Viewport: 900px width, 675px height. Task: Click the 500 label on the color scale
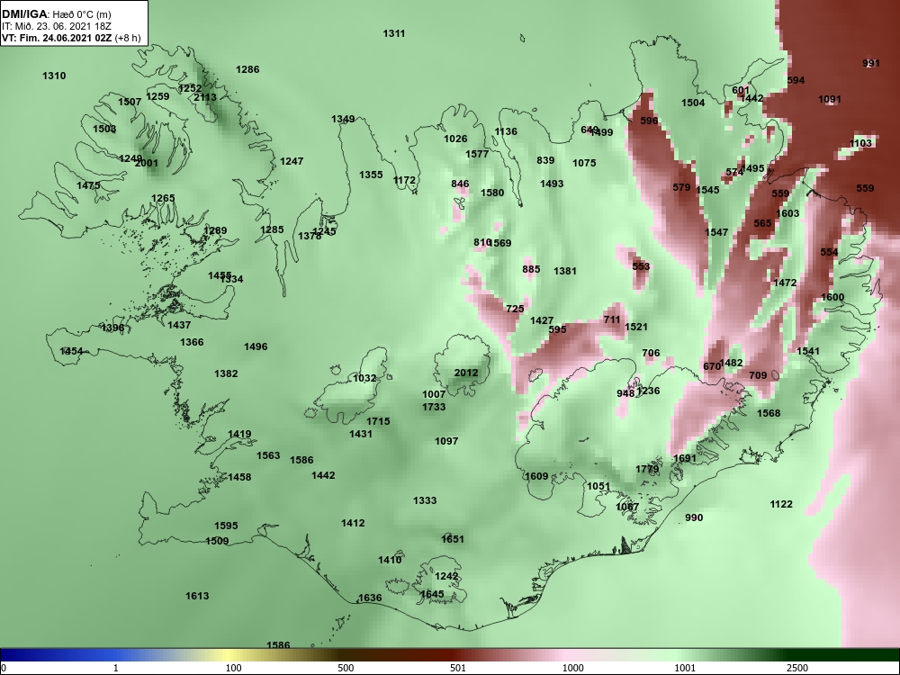tap(346, 668)
